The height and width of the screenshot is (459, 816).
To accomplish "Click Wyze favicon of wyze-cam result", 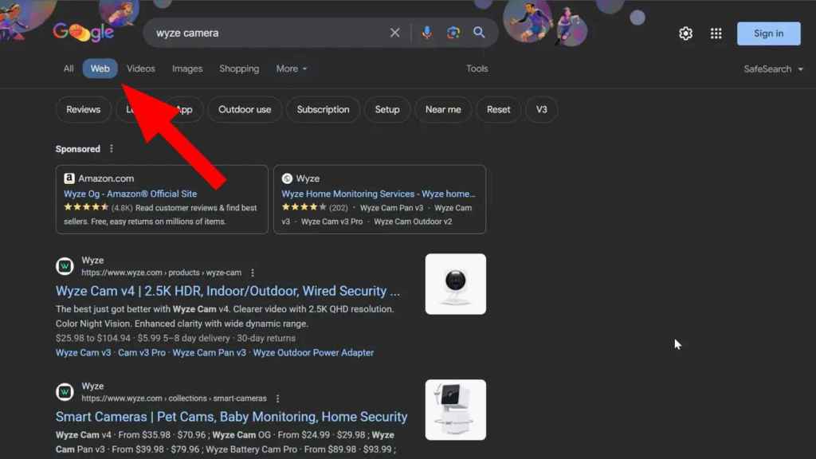I will [65, 266].
